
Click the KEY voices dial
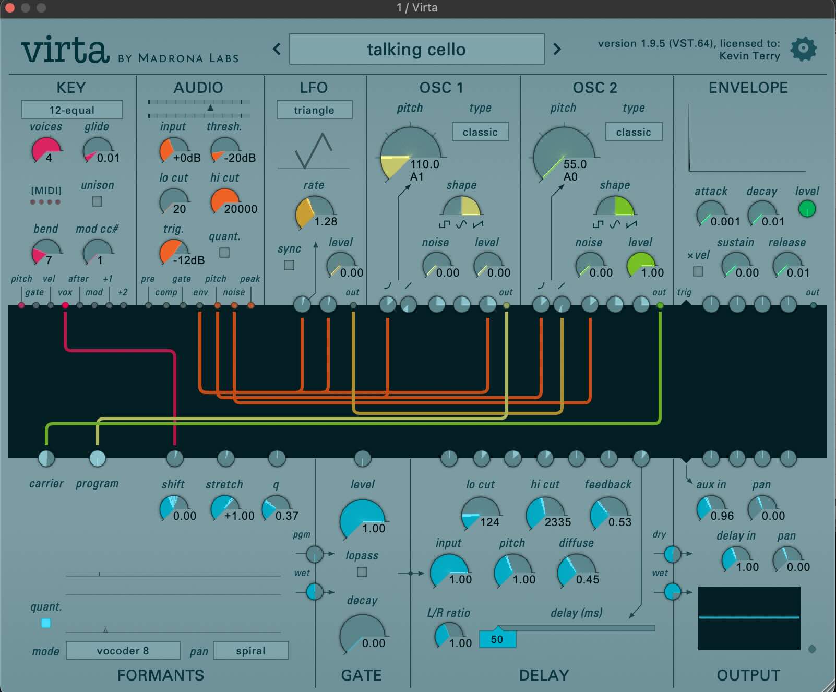click(46, 151)
